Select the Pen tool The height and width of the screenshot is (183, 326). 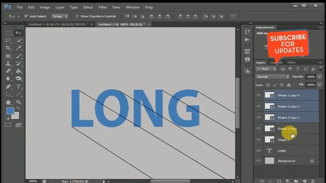(x=8, y=87)
